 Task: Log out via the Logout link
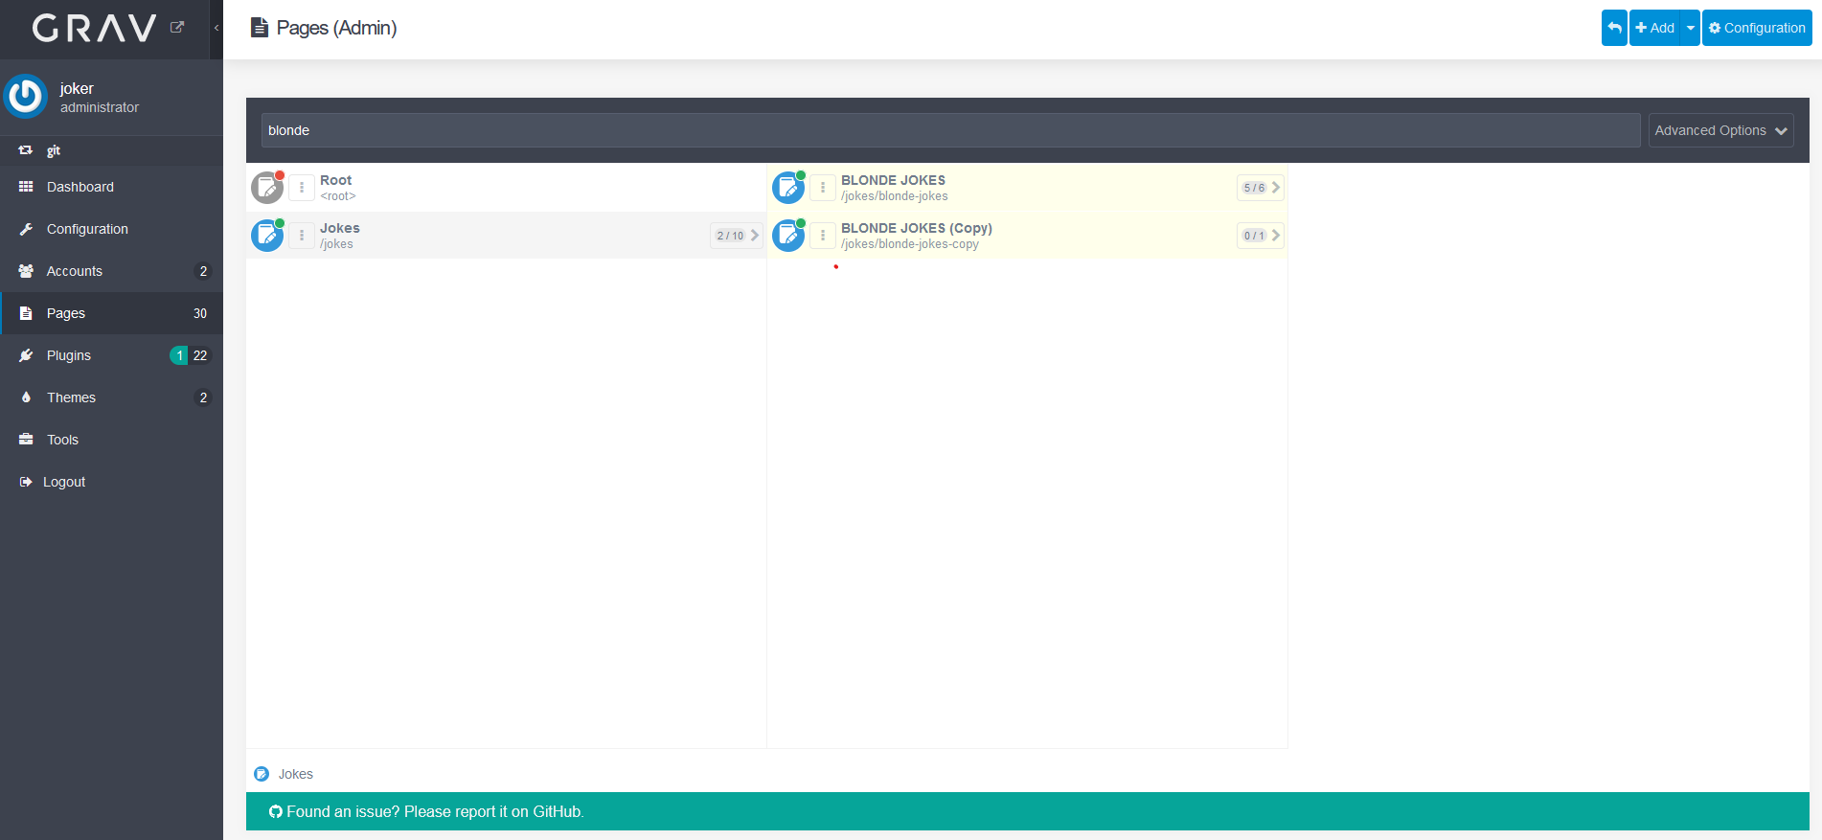pyautogui.click(x=111, y=482)
